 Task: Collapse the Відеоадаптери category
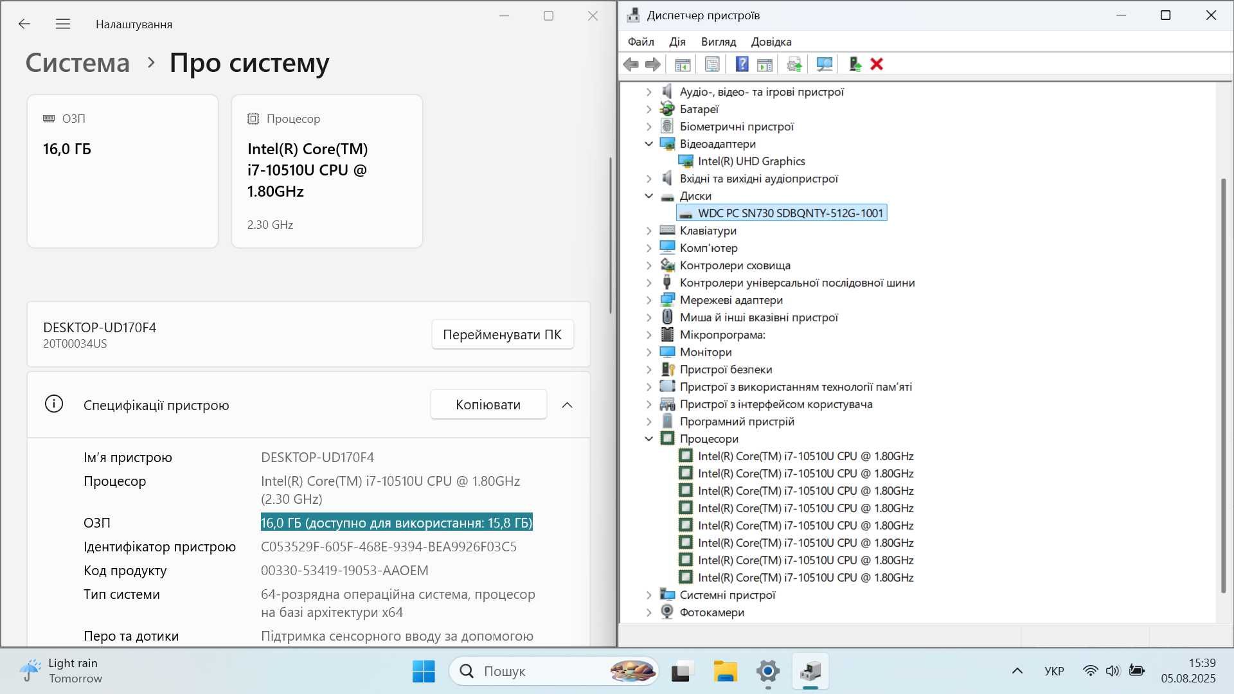click(648, 144)
